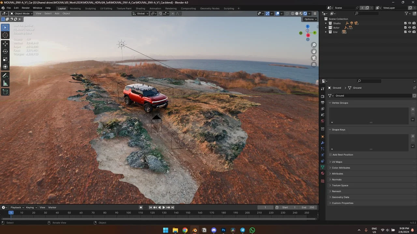Open the World properties tab
The image size is (417, 234).
point(323,121)
